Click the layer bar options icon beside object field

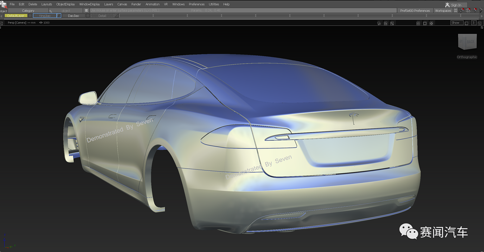(x=86, y=11)
